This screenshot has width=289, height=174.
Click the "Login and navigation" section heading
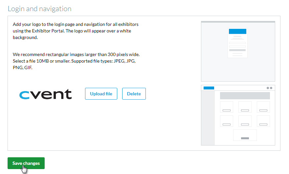tap(39, 9)
